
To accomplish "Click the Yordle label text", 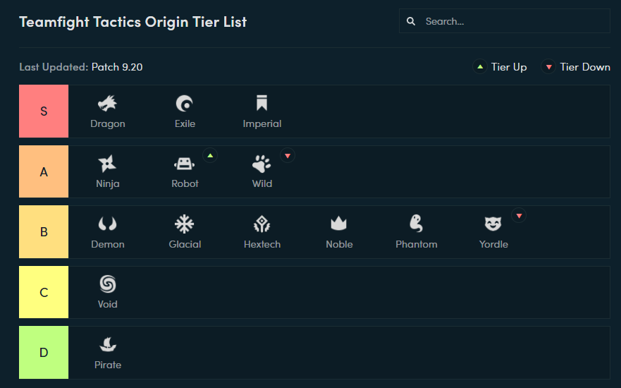I will click(x=494, y=245).
